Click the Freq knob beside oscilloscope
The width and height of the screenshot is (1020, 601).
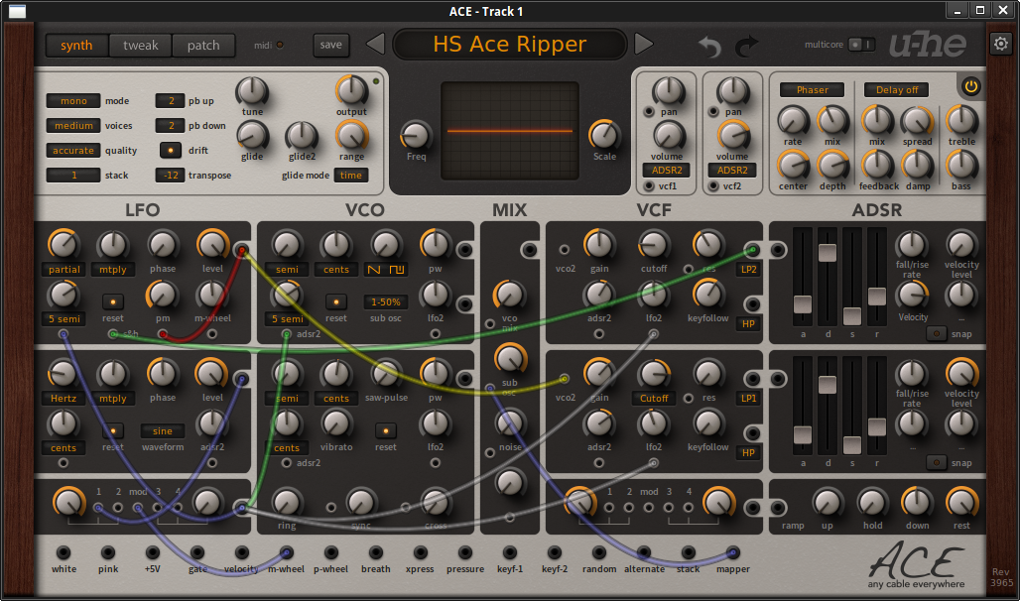pyautogui.click(x=416, y=135)
